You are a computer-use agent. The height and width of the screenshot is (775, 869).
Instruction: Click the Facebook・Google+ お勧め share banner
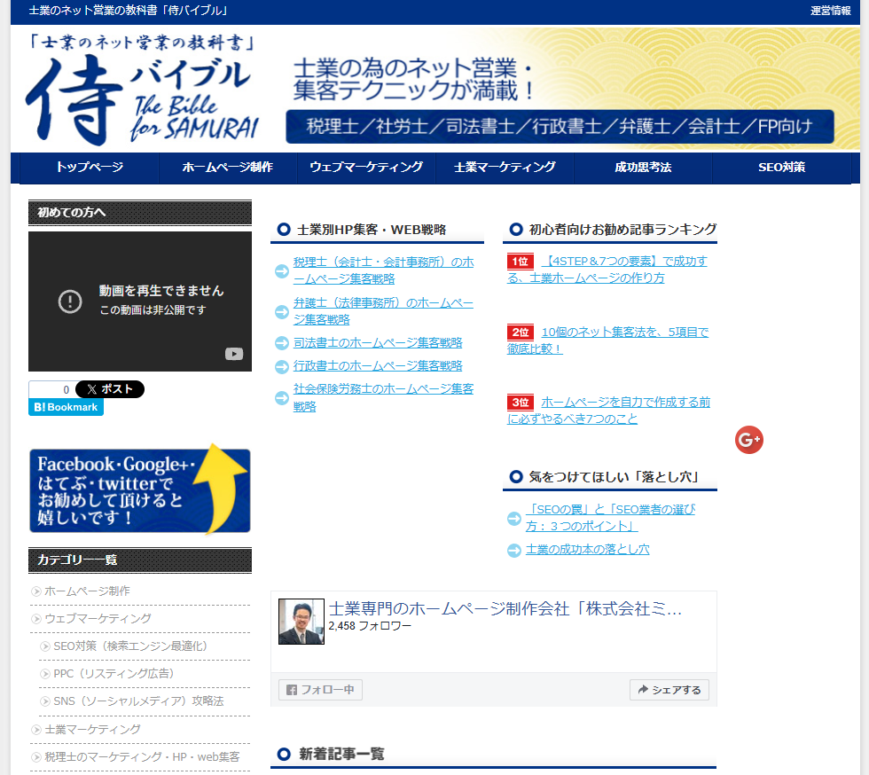click(140, 490)
